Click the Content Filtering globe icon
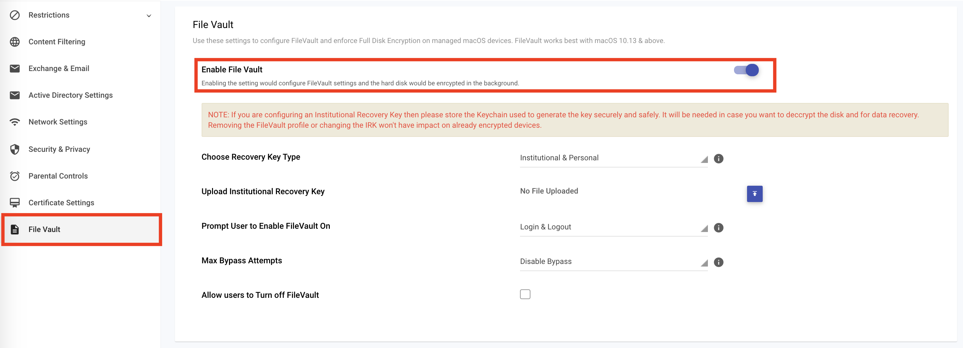Image resolution: width=963 pixels, height=348 pixels. (x=15, y=42)
